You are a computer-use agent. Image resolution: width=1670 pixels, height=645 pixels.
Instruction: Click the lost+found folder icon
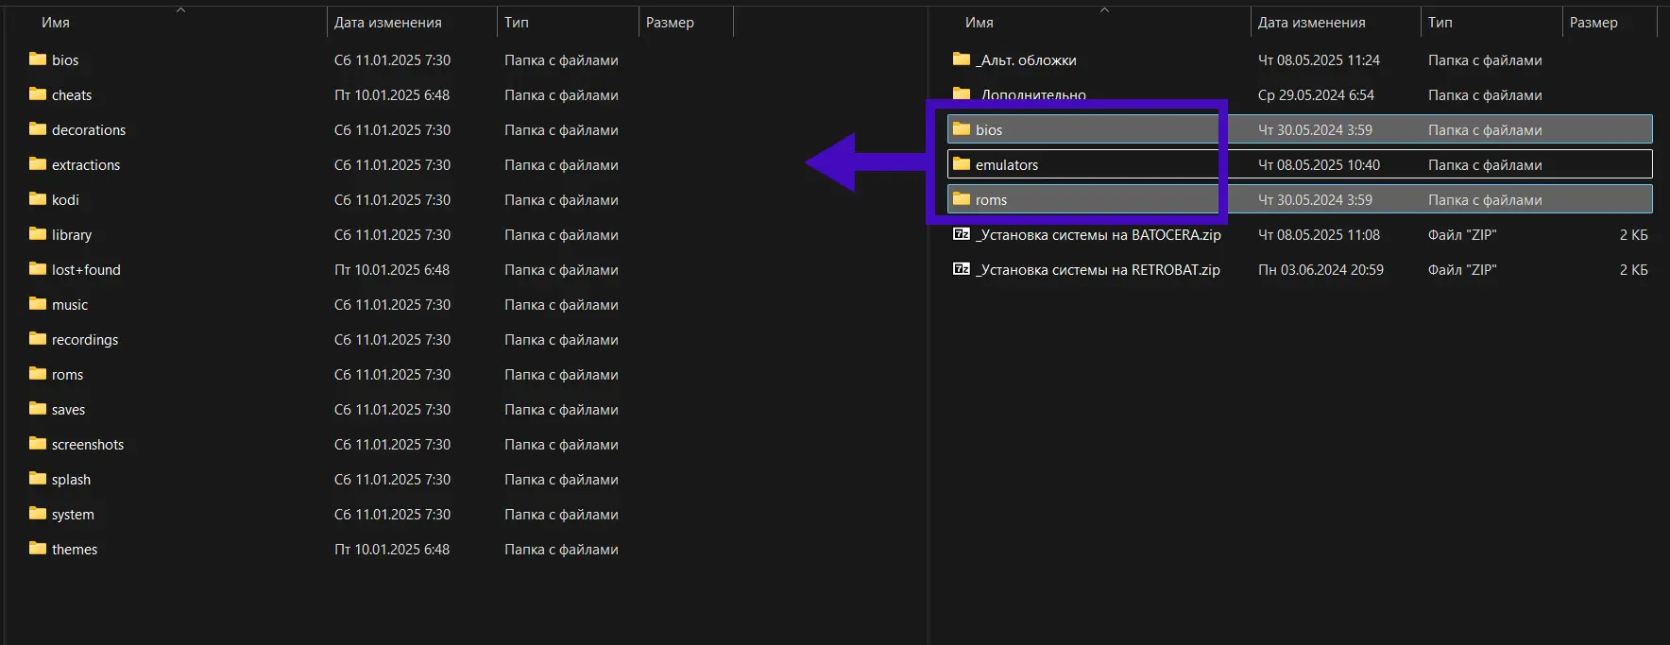tap(38, 269)
